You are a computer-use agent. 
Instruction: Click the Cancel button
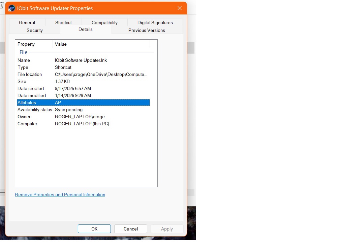pyautogui.click(x=130, y=229)
